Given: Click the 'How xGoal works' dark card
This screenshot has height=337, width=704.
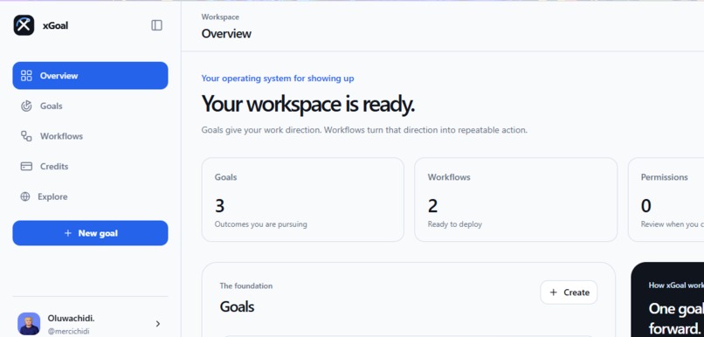Looking at the screenshot, I should 667,299.
